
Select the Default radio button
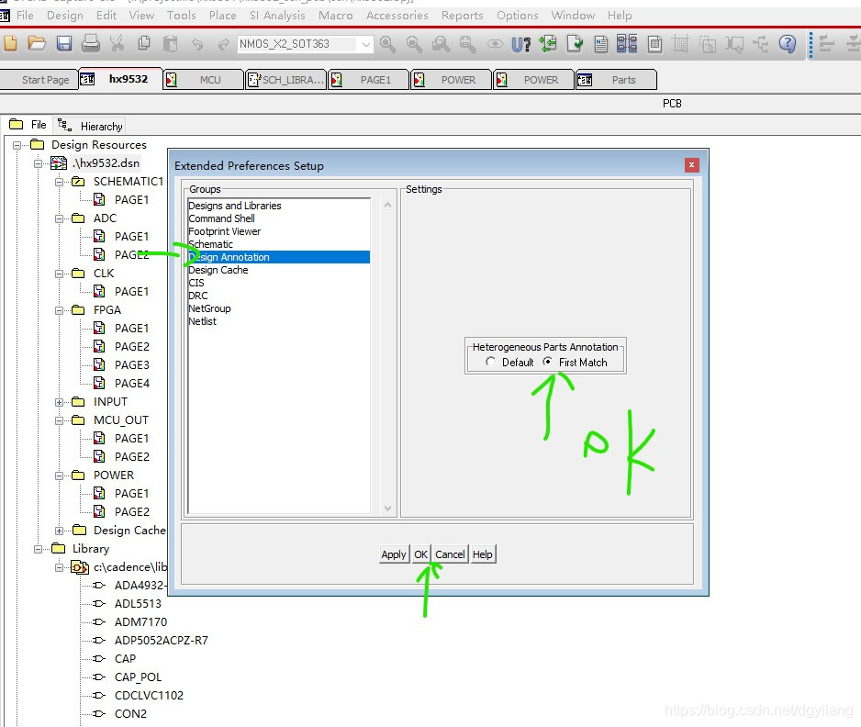coord(491,362)
